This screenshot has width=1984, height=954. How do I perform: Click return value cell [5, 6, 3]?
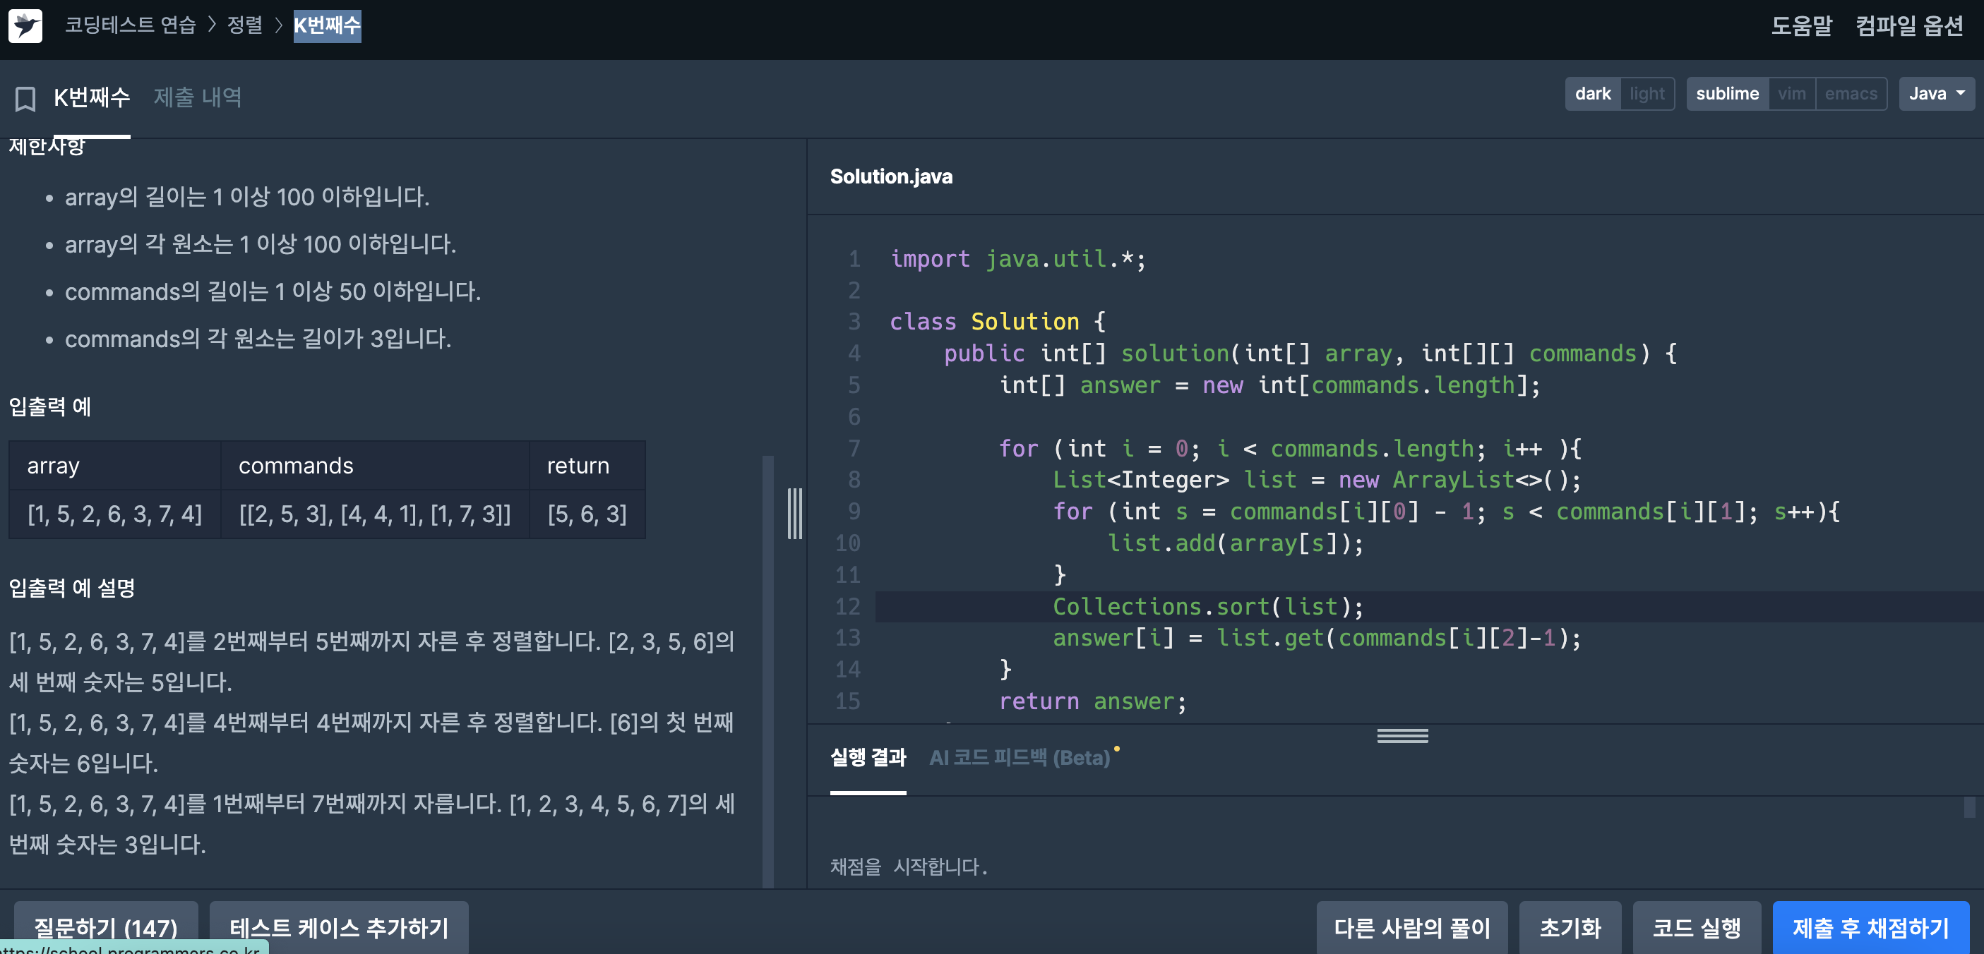click(x=587, y=514)
